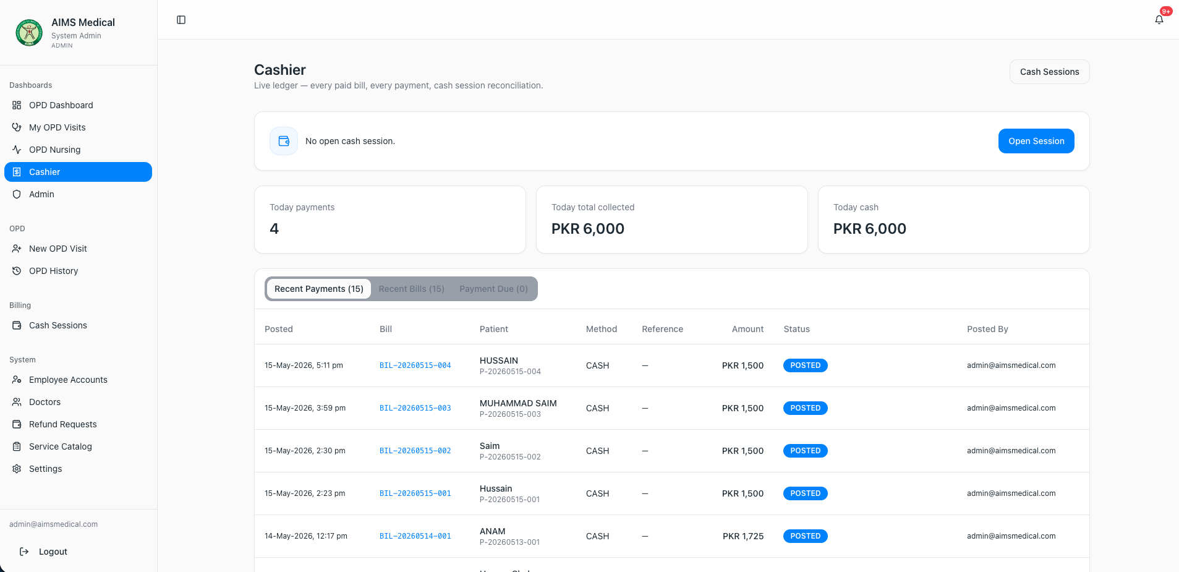1179x572 pixels.
Task: Click the posted time 15-May-2026, 2:23 pm
Action: [305, 493]
